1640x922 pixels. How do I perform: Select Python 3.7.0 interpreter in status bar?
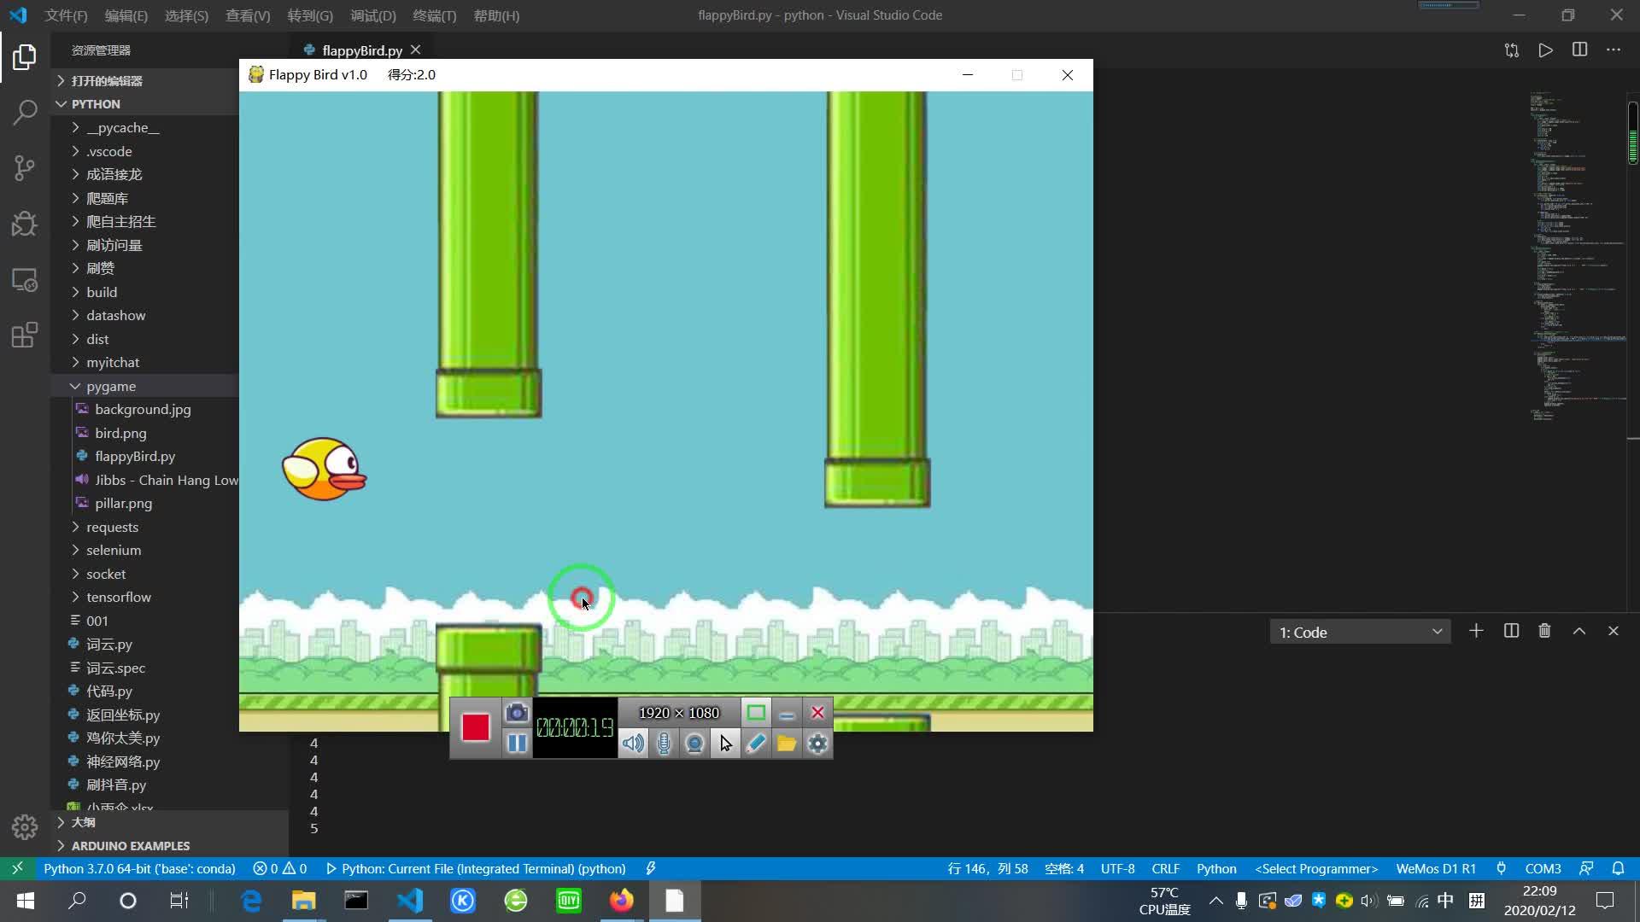tap(139, 868)
